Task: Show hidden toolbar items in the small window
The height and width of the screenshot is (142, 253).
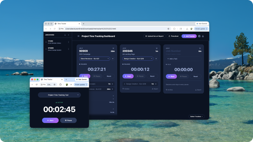Action: click(71, 85)
